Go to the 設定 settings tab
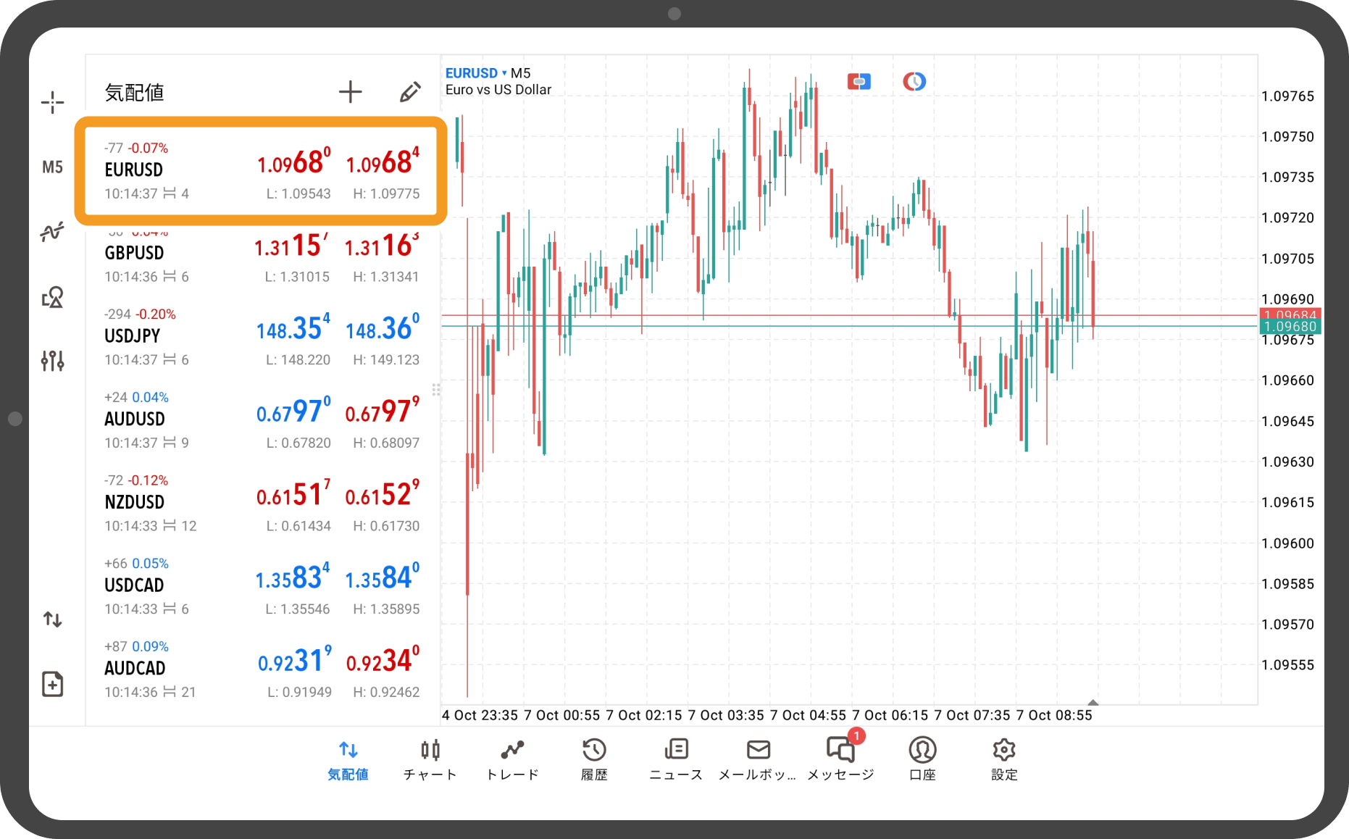Screen dimensions: 1349x839 tap(1004, 759)
